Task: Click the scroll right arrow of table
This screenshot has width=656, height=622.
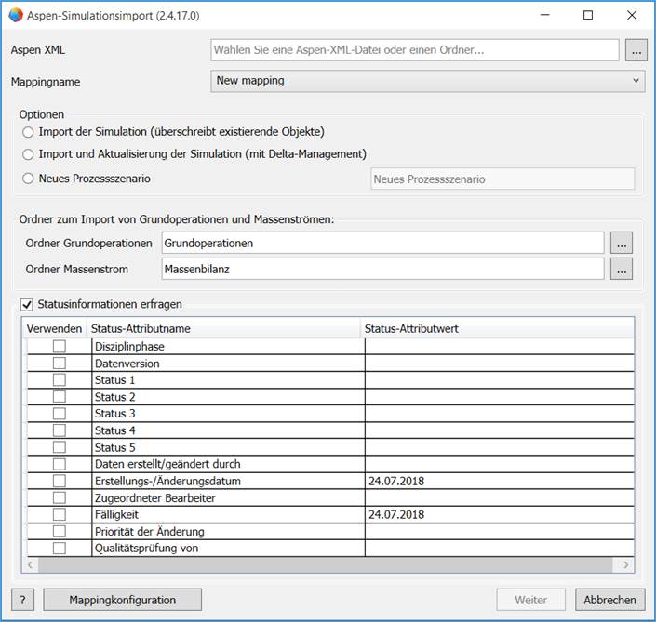Action: coord(625,564)
